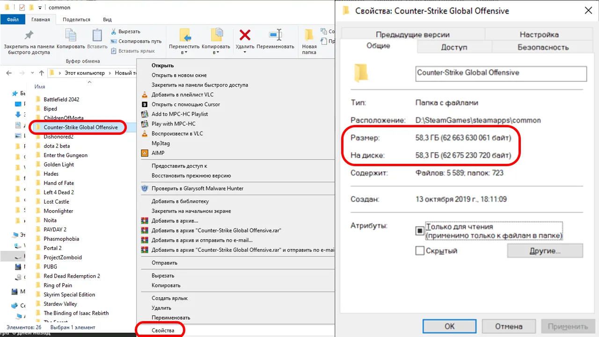Choose Предоставить доступ к in the context menu
This screenshot has height=337, width=599.
(x=179, y=166)
